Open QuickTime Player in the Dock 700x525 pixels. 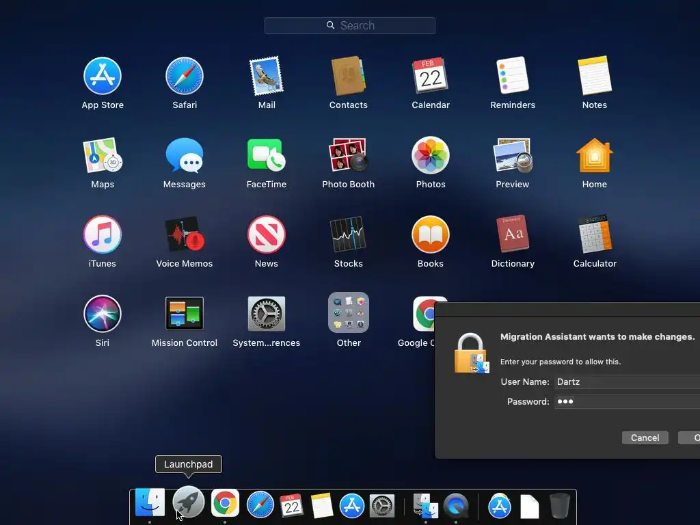[x=456, y=506]
